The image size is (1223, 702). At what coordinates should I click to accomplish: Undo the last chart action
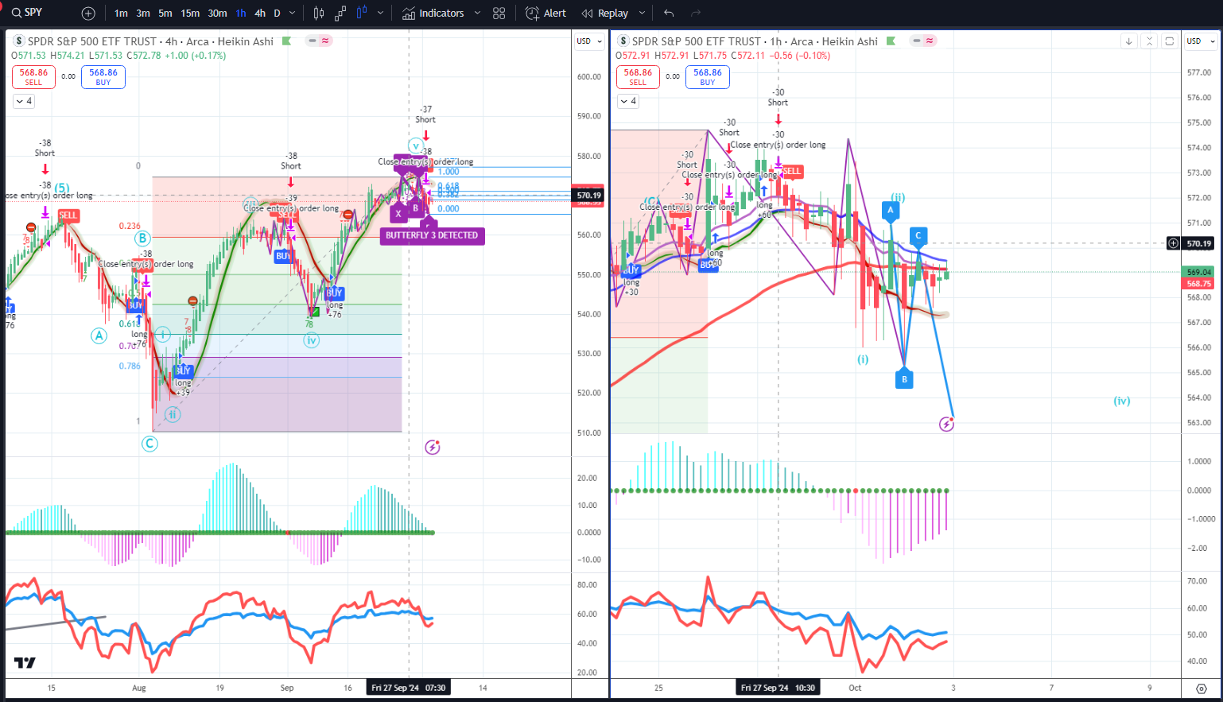(x=669, y=14)
